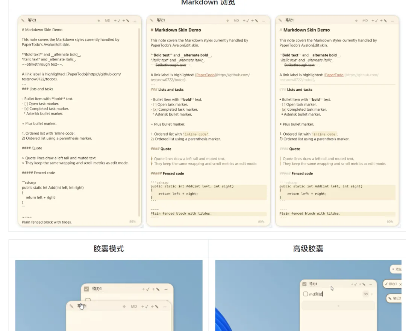Click 80% zoom label in first note panel
Screen dimensions: 406x331
click(132, 222)
